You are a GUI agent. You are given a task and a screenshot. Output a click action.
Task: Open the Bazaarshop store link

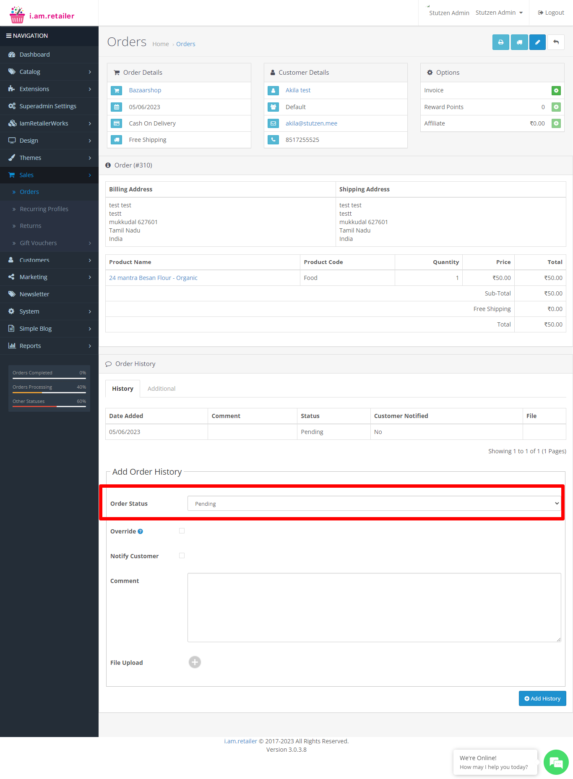(x=145, y=90)
